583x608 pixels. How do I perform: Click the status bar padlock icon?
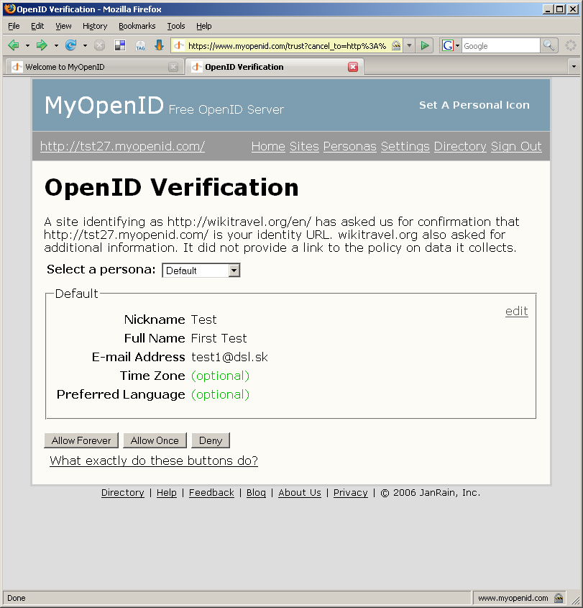pyautogui.click(x=559, y=597)
